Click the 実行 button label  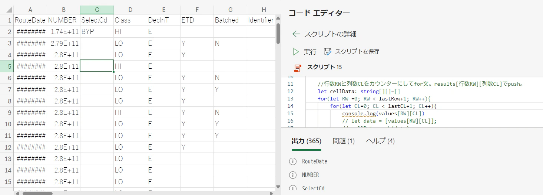click(x=310, y=52)
